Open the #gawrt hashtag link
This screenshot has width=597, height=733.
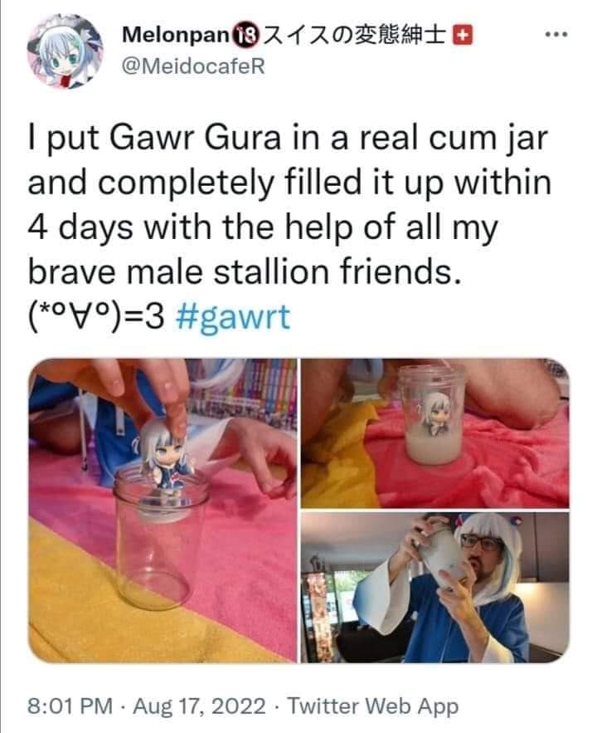pyautogui.click(x=232, y=318)
